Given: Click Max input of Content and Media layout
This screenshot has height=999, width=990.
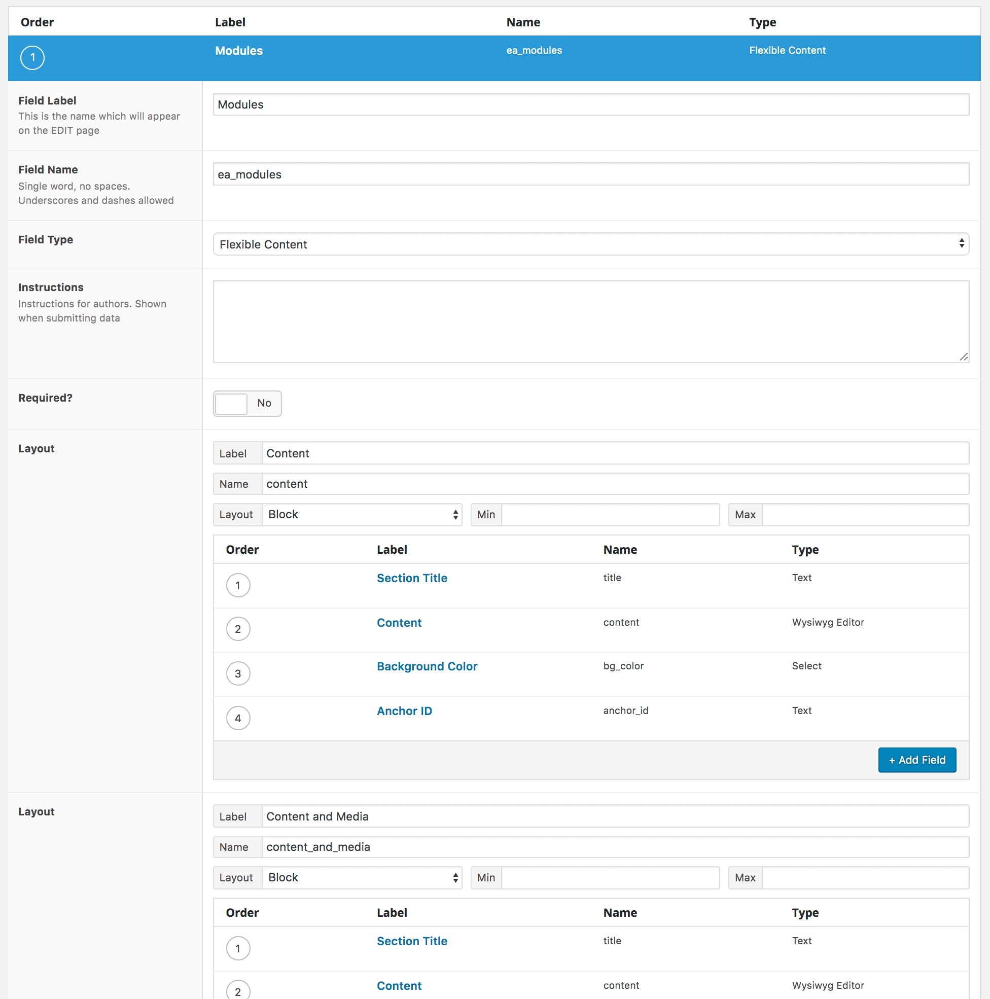Looking at the screenshot, I should click(x=865, y=878).
